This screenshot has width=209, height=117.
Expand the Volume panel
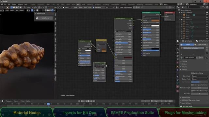point(184,67)
